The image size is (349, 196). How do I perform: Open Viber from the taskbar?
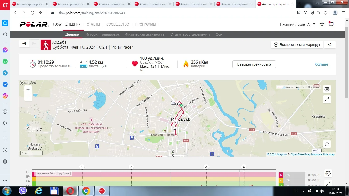coord(23,191)
